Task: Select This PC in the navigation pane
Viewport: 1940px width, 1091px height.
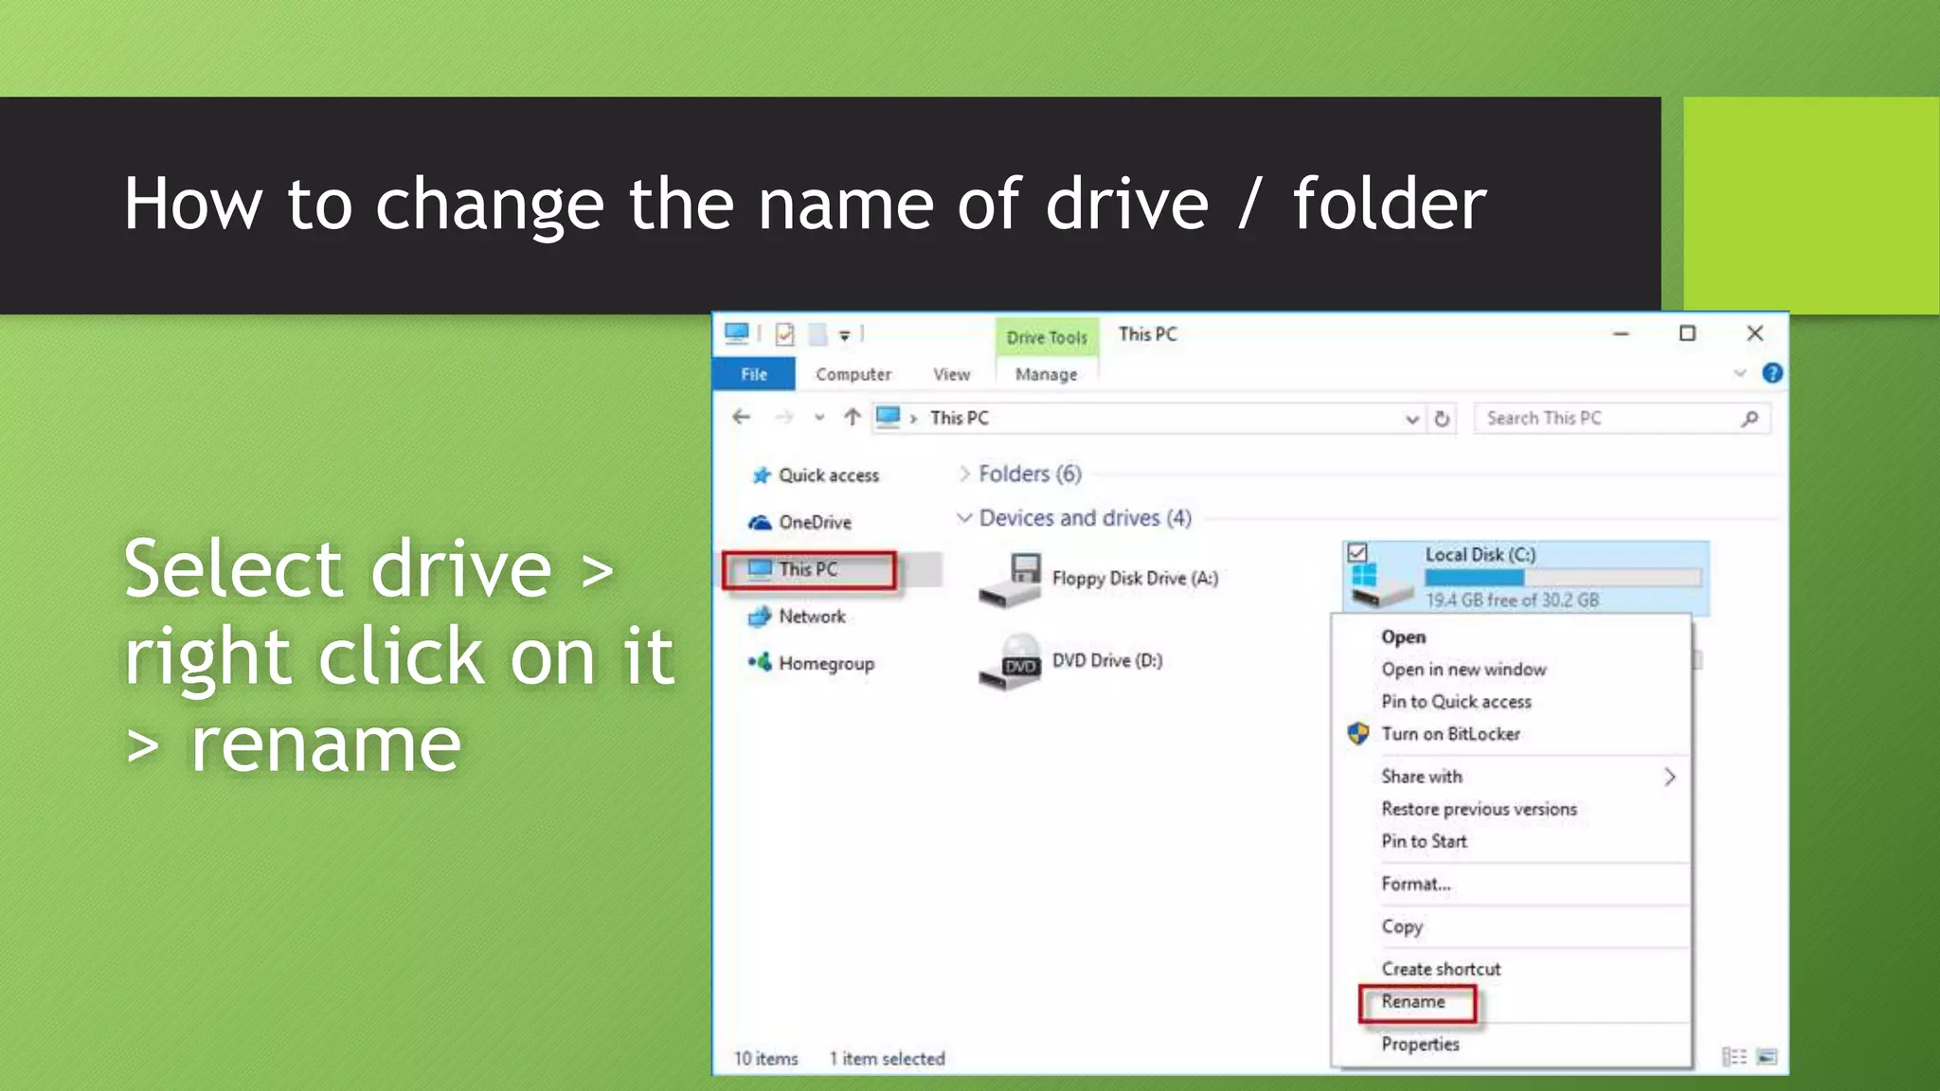Action: [808, 569]
